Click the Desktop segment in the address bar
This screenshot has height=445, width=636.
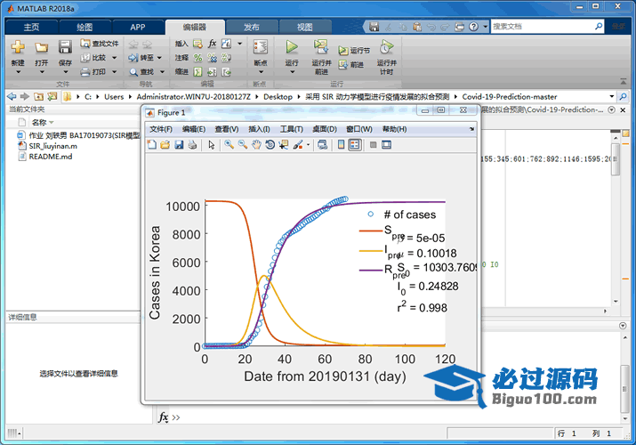(x=278, y=96)
